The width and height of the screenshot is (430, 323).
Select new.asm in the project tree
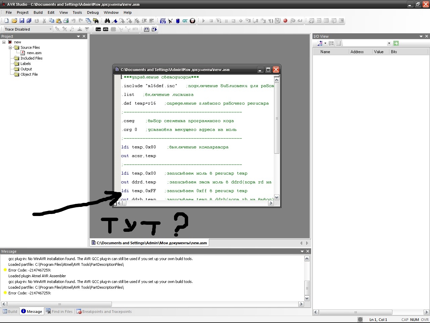point(34,53)
